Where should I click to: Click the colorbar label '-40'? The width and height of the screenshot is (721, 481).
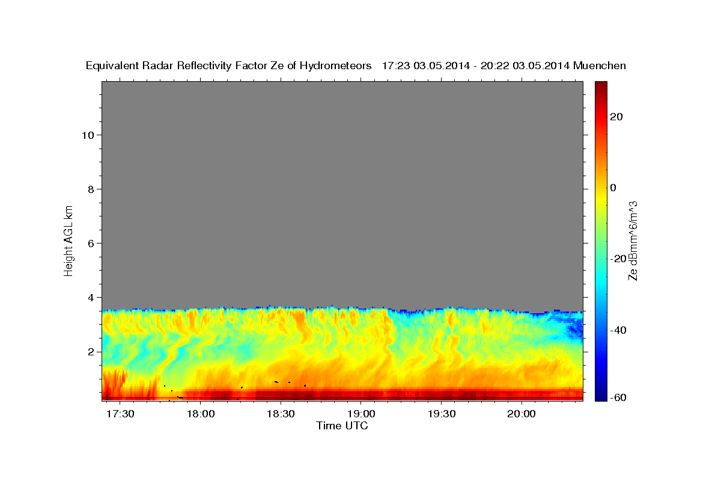618,330
